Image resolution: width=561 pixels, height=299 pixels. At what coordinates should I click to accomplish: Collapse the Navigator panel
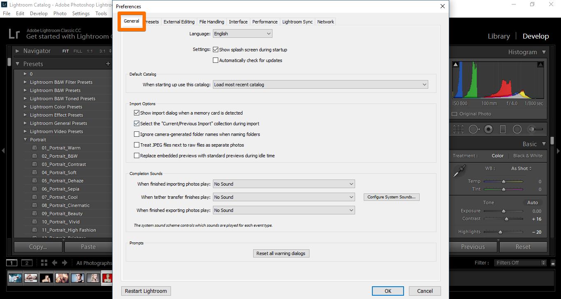(x=17, y=51)
